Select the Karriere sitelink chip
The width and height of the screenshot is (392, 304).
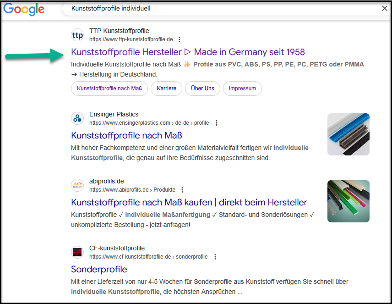pos(166,88)
